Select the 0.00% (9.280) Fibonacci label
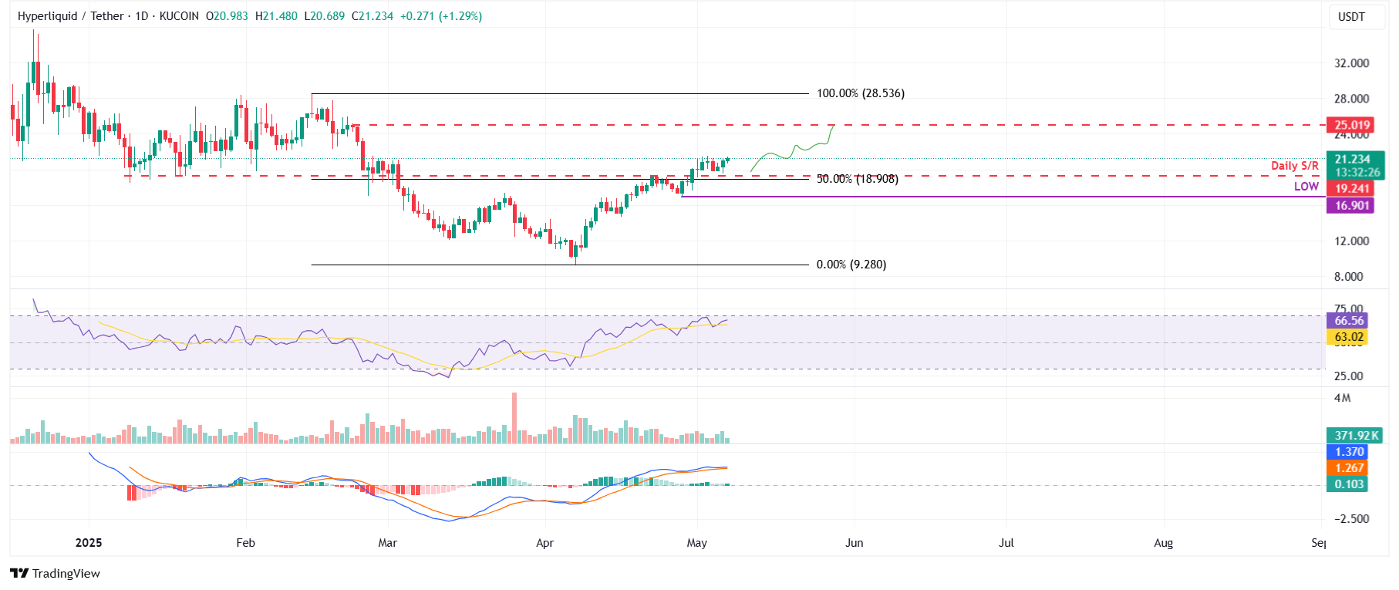Screen dimensions: 1399x590 pyautogui.click(x=851, y=265)
